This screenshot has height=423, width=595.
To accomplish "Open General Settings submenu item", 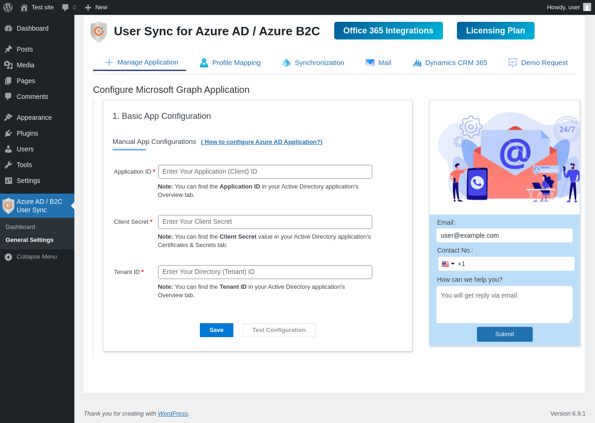I will tap(29, 240).
